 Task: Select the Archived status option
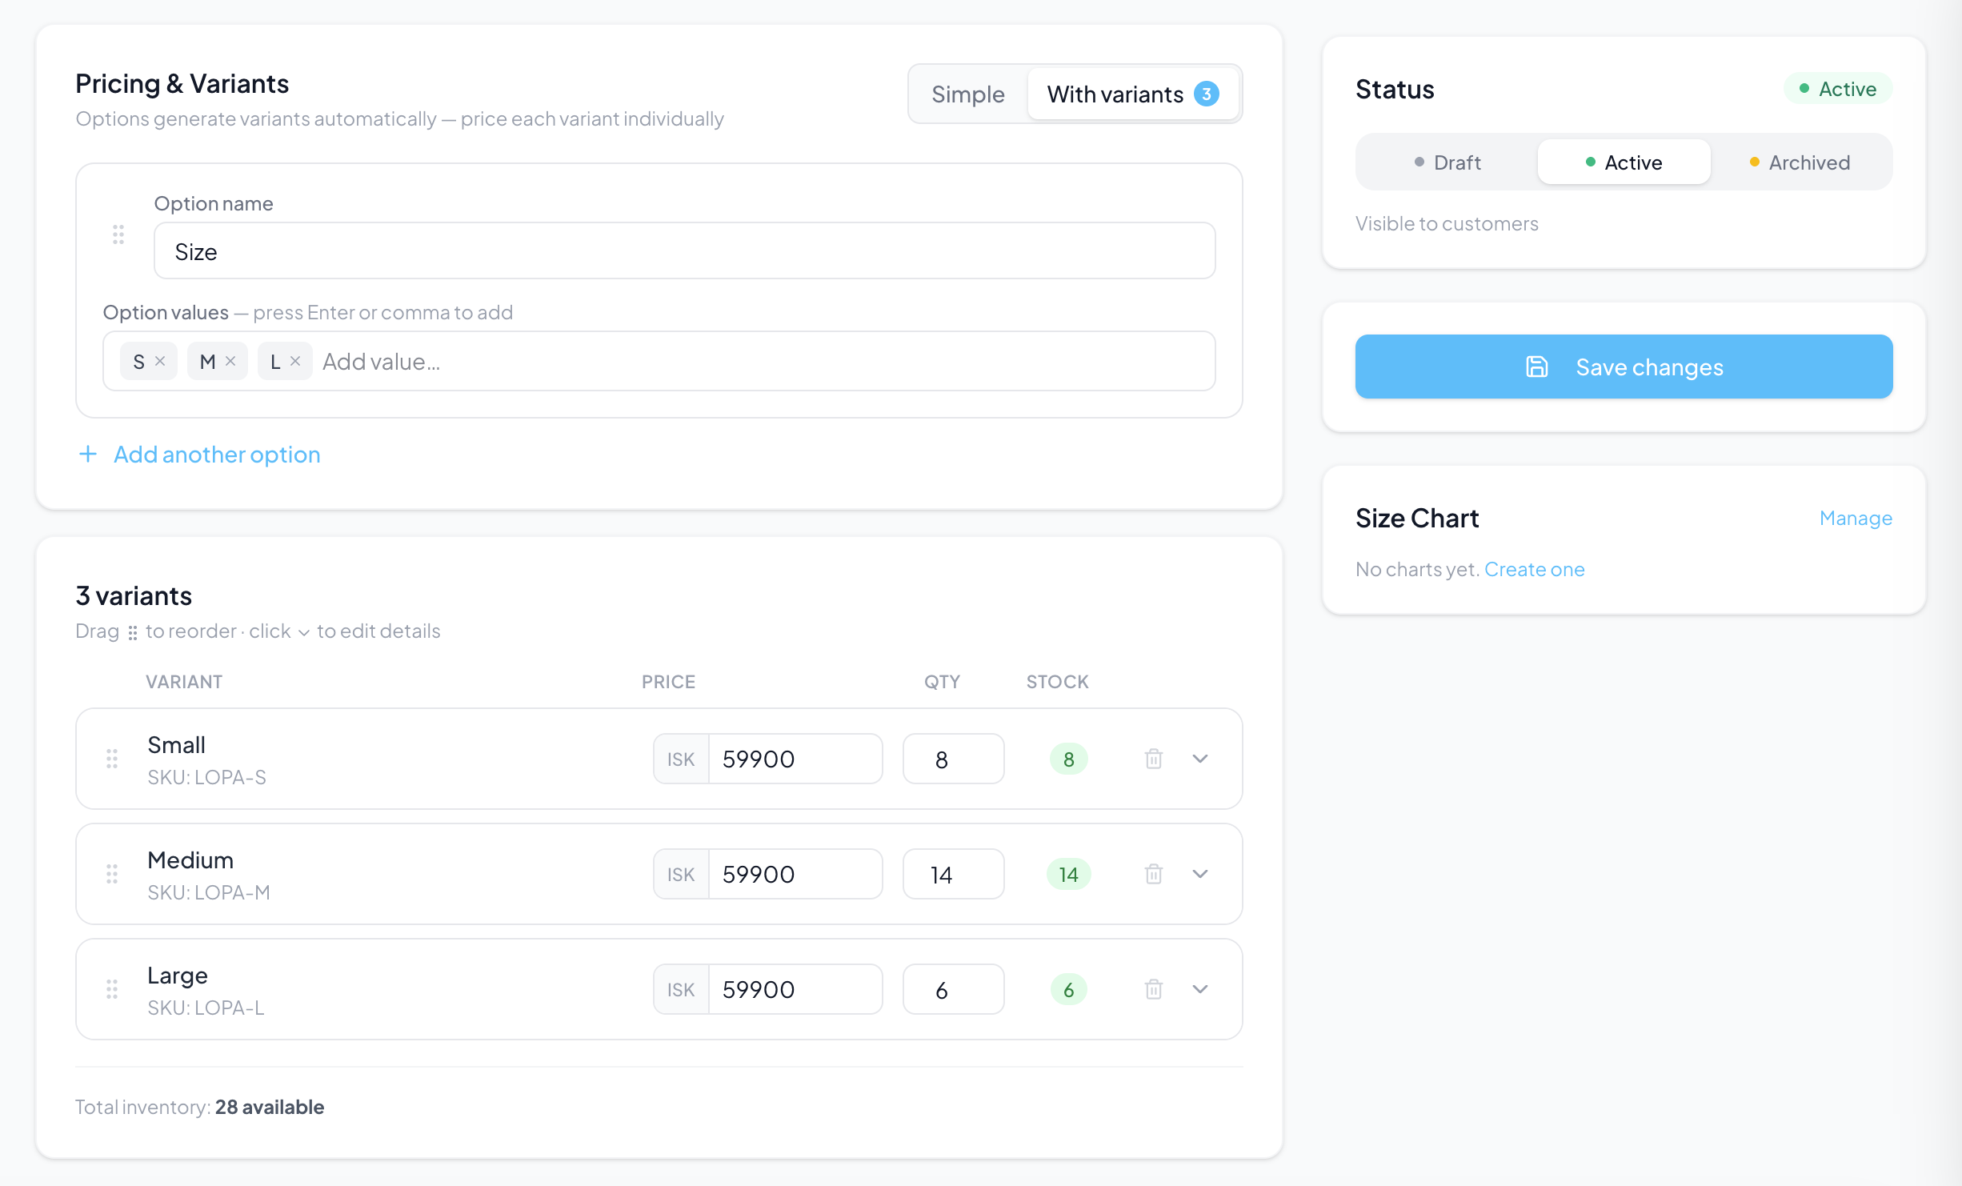(x=1799, y=162)
